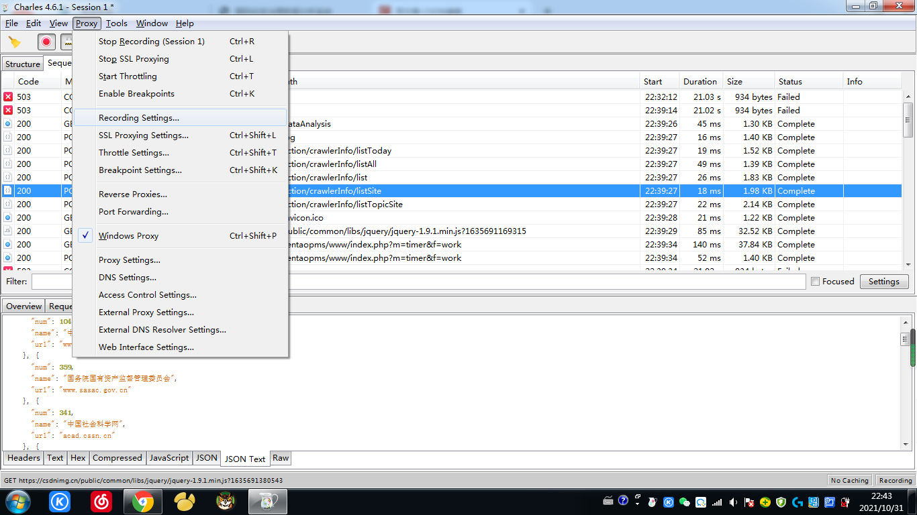Open the tiger mascot taskbar app

(226, 502)
